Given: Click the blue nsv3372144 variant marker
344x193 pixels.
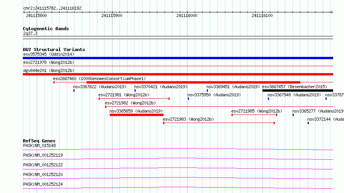Looking at the screenshot, I should pyautogui.click(x=308, y=123).
